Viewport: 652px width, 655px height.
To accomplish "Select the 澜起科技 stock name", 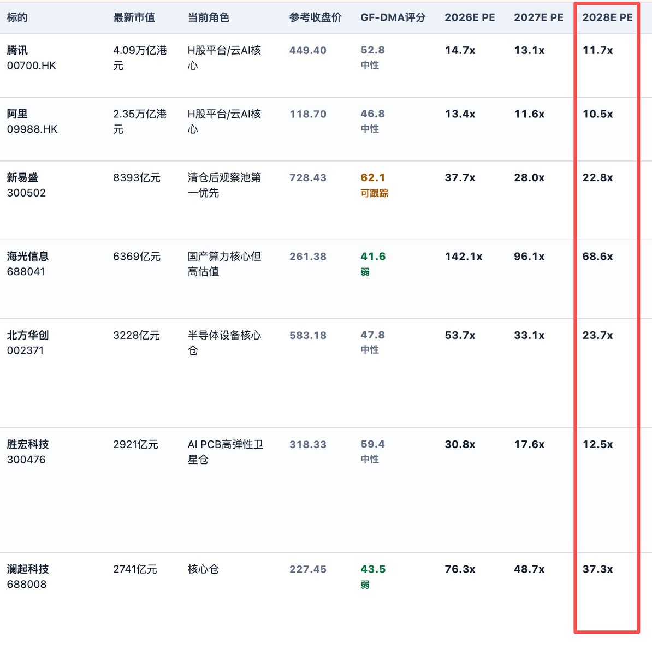I will click(28, 569).
